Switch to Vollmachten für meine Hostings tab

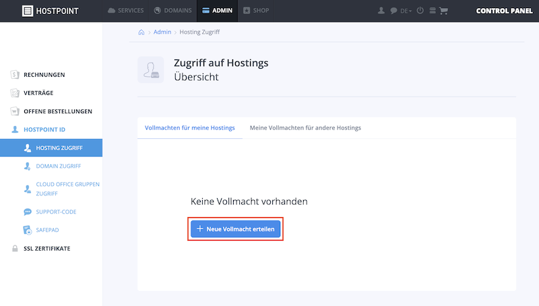[190, 128]
